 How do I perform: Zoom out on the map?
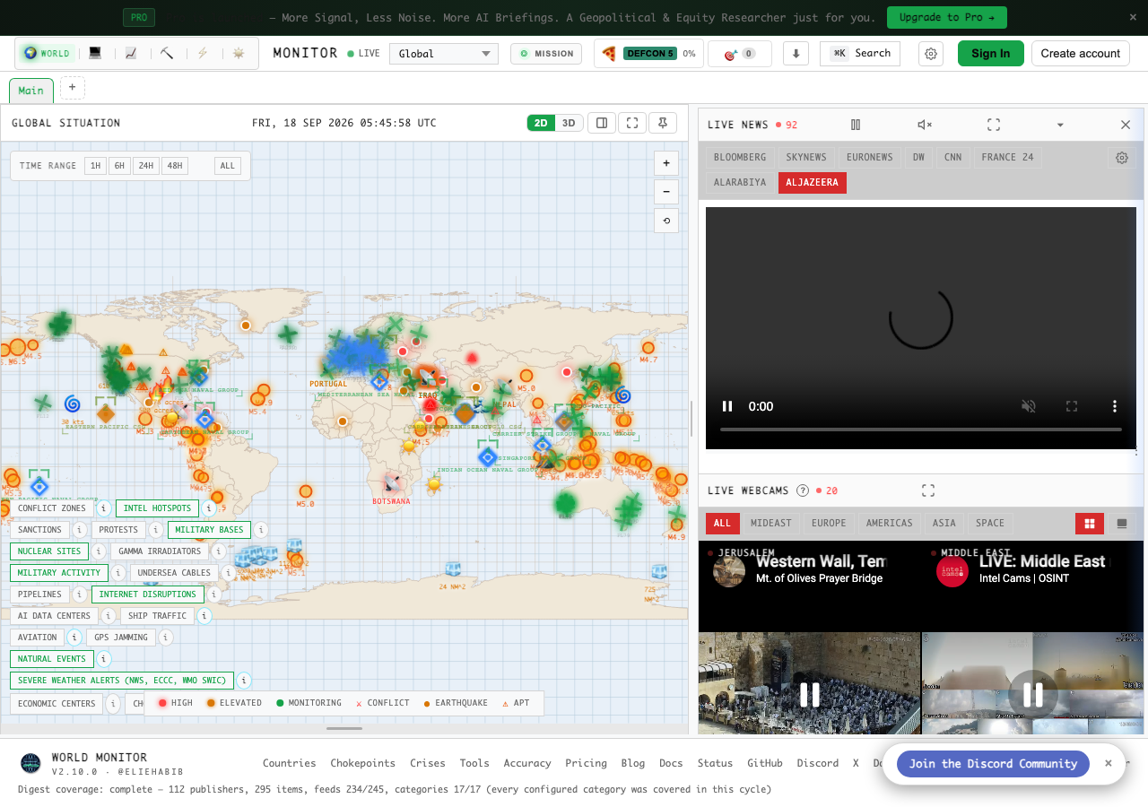coord(666,192)
